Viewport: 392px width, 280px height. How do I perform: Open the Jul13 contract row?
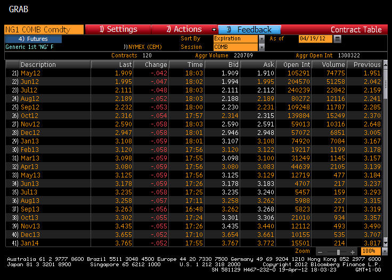[x=194, y=192]
